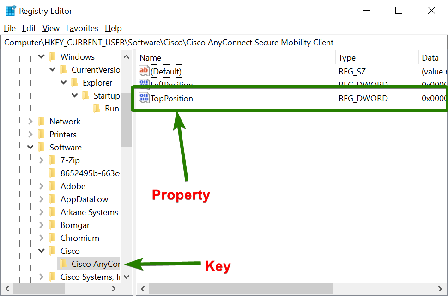448x296 pixels.
Task: Click the 8652495b-663c folder icon
Action: pos(52,173)
